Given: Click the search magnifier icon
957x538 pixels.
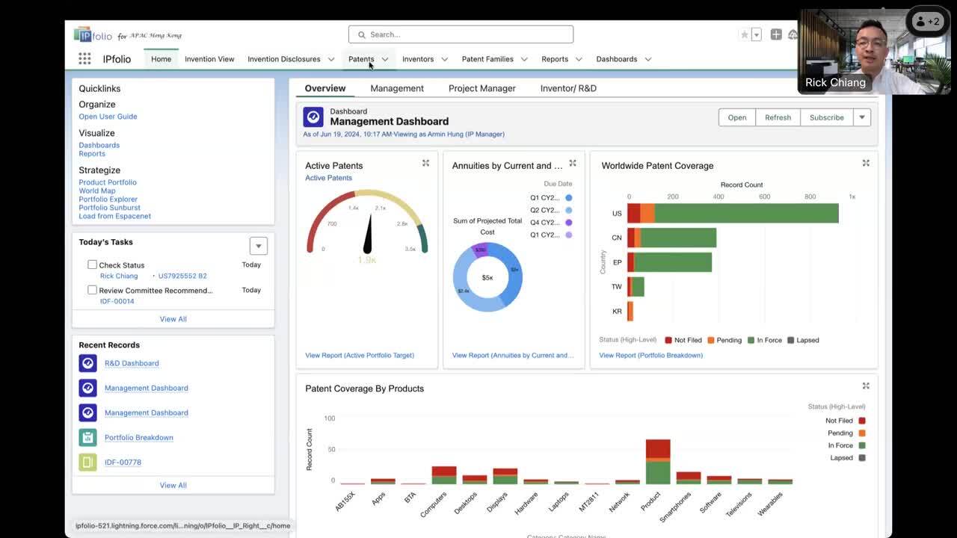Looking at the screenshot, I should click(362, 34).
